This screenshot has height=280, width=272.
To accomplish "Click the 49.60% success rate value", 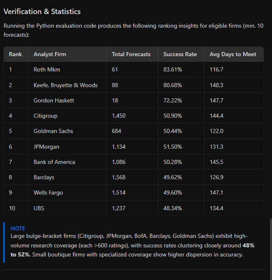I will coord(173,193).
